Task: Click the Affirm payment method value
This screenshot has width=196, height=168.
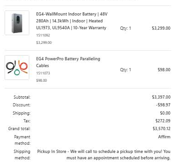Action: click(164, 137)
